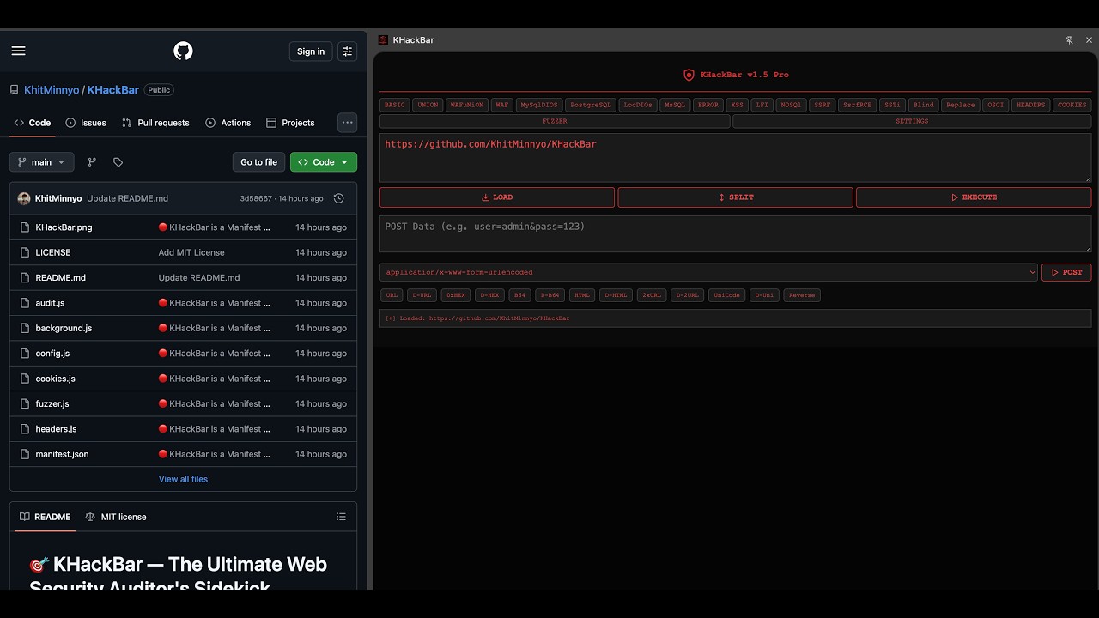Click the URL text field in KHackBar
The width and height of the screenshot is (1099, 618).
tap(736, 158)
